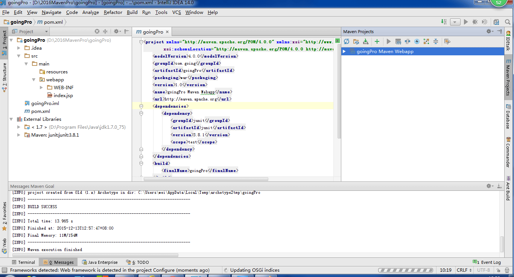Collapse all in Project panel

point(105,31)
